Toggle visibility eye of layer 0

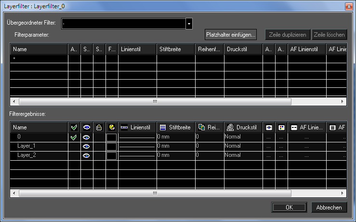pyautogui.click(x=86, y=138)
